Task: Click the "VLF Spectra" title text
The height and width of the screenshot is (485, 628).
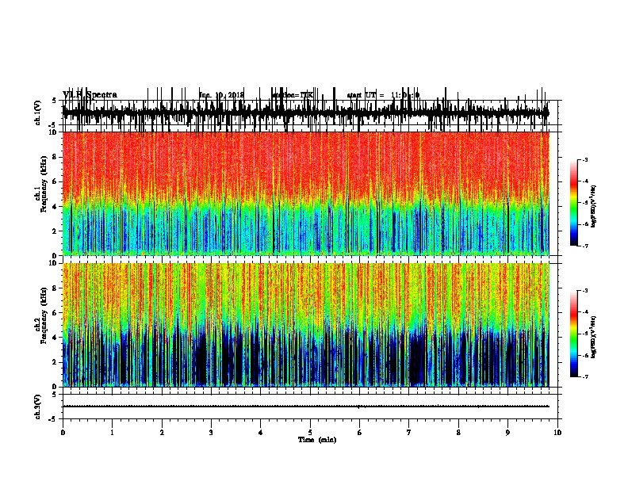Action: [x=90, y=95]
